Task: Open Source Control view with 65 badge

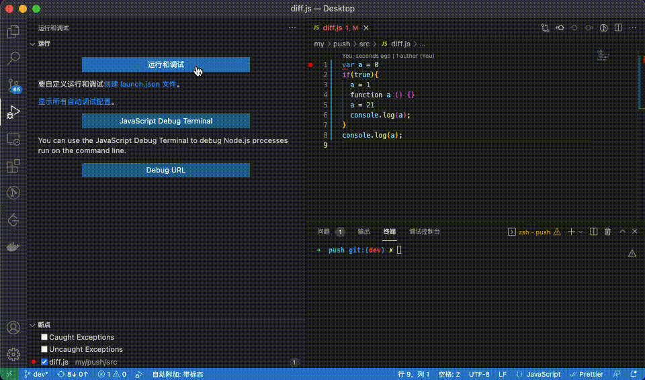Action: click(13, 85)
